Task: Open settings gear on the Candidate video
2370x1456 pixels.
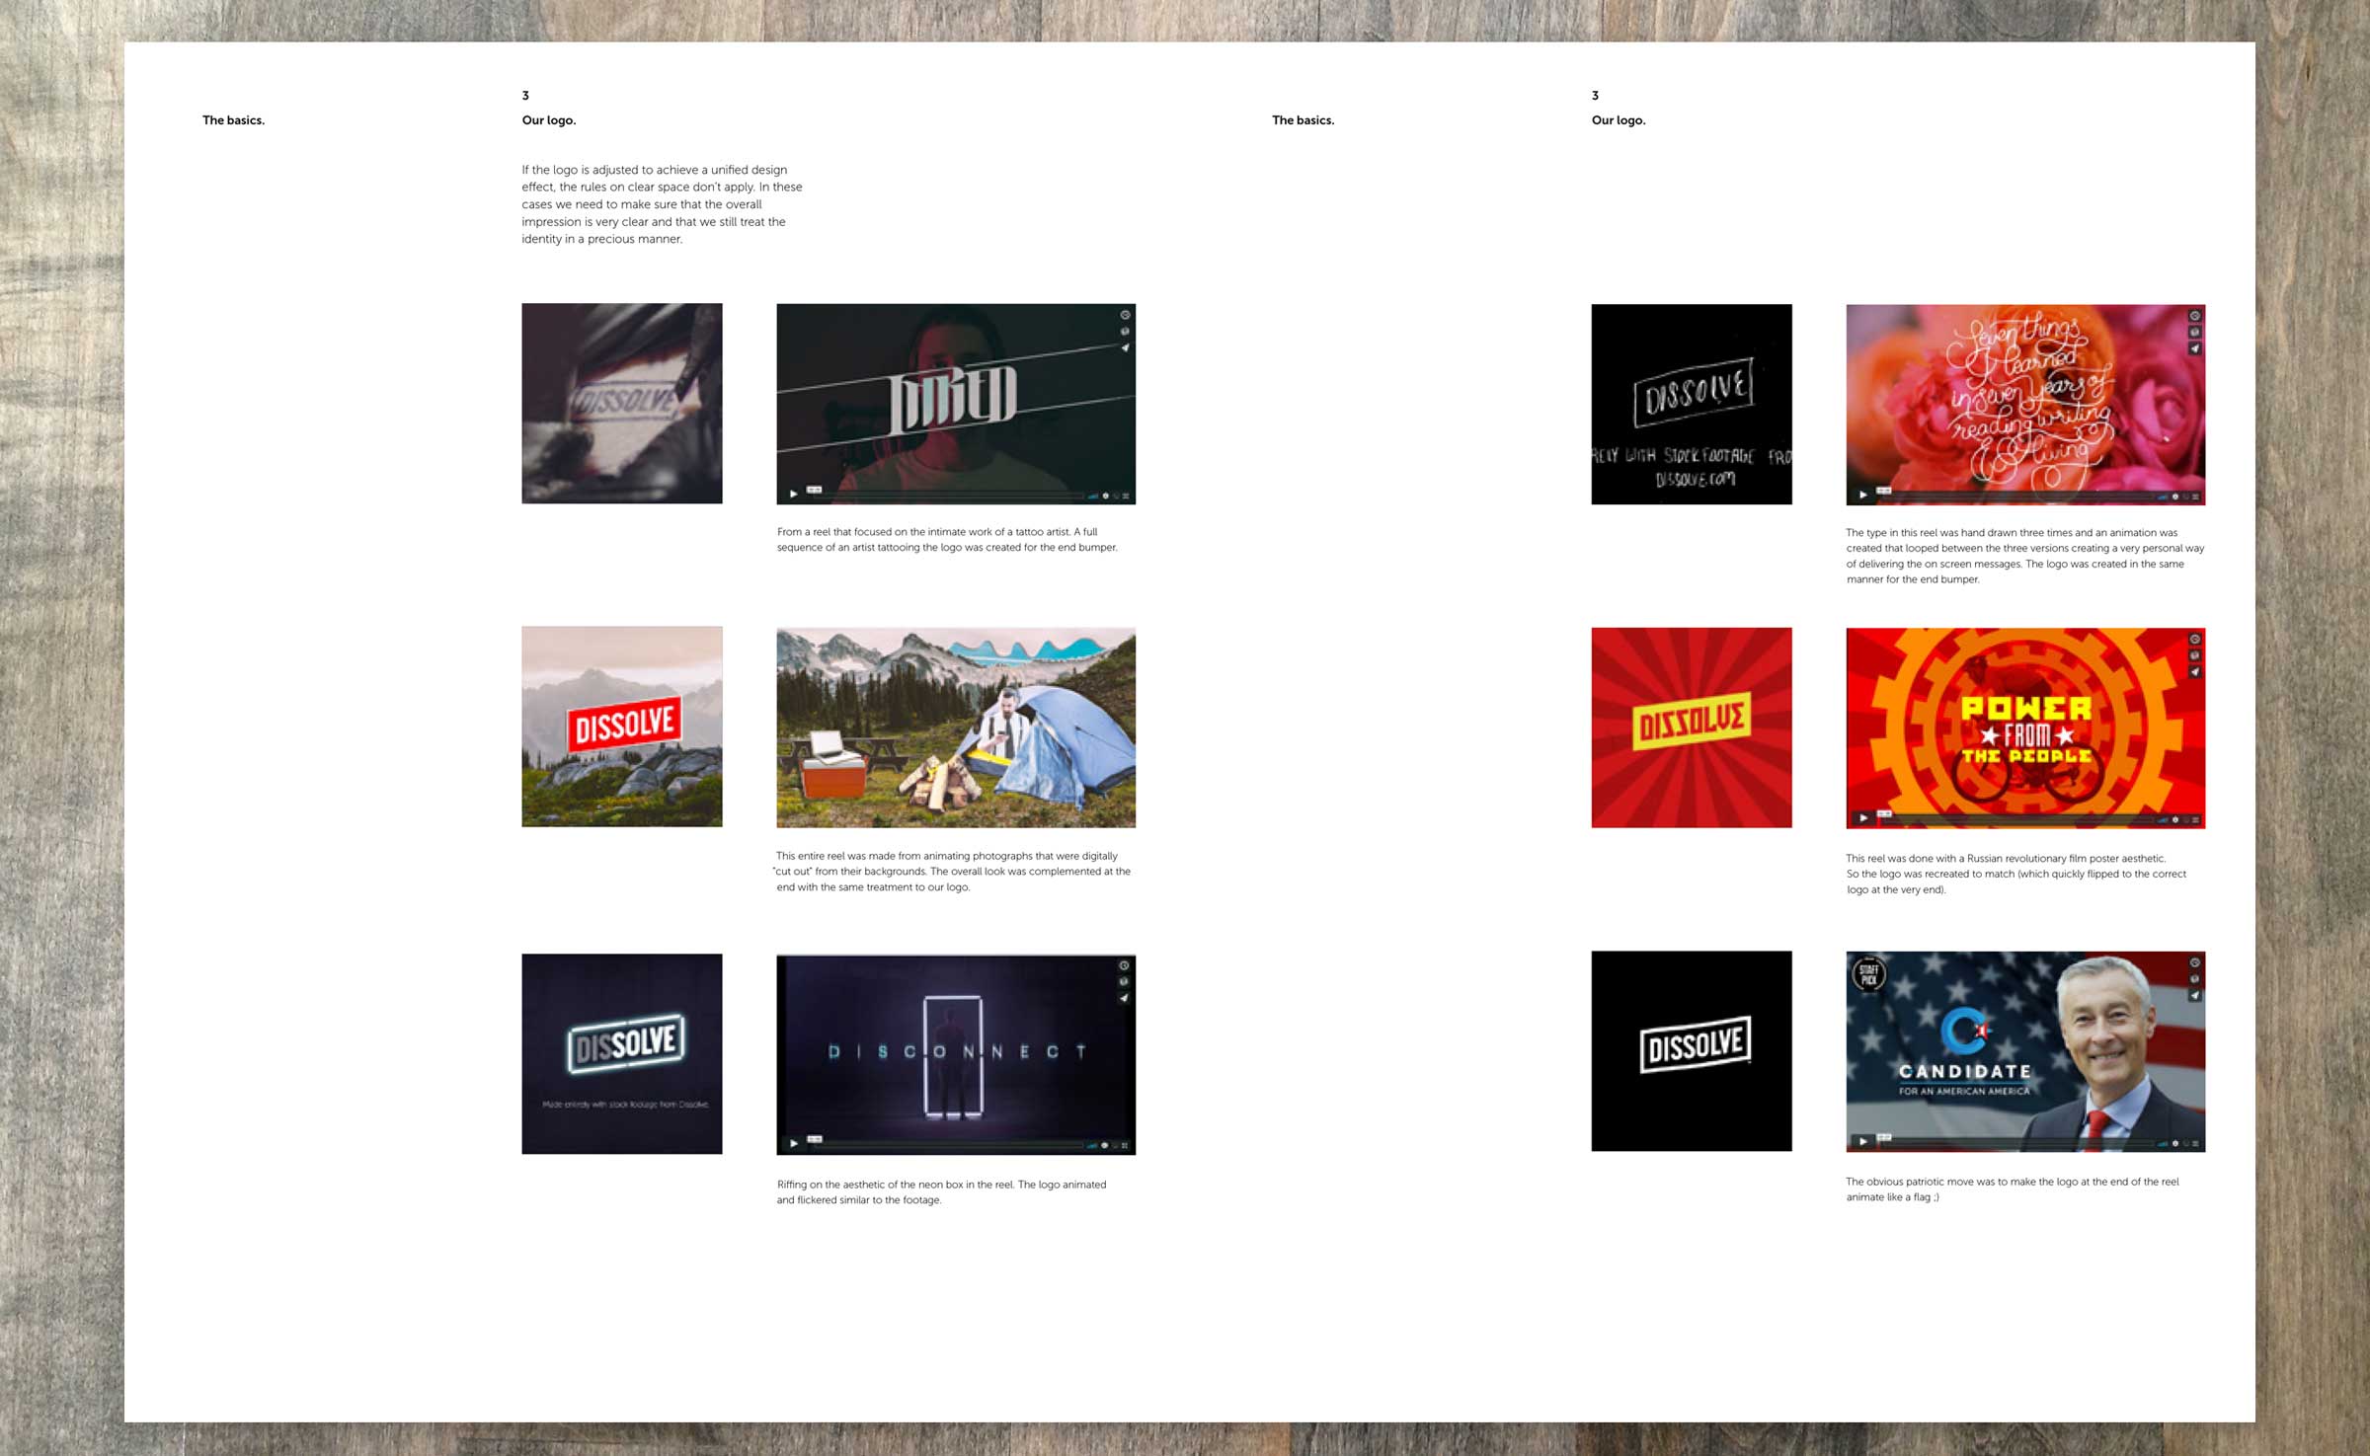Action: 2175,1143
